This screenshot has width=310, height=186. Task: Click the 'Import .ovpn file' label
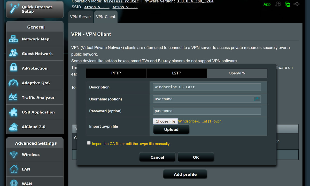[104, 126]
